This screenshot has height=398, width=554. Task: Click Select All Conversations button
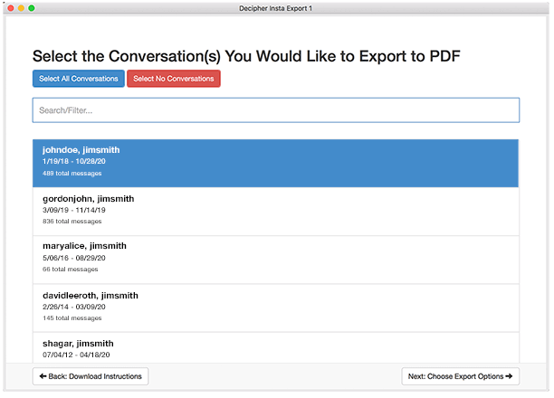(79, 79)
